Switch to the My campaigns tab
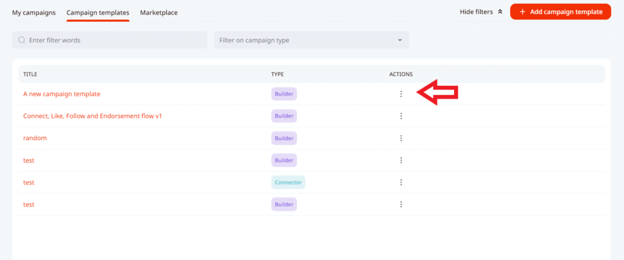The height and width of the screenshot is (260, 624). click(34, 12)
